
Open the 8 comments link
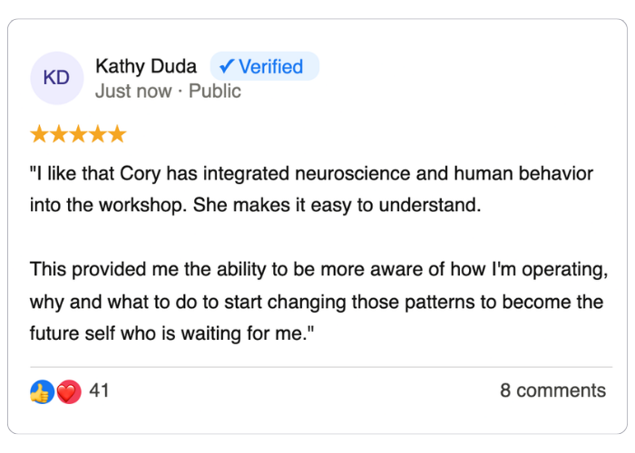[x=552, y=390]
